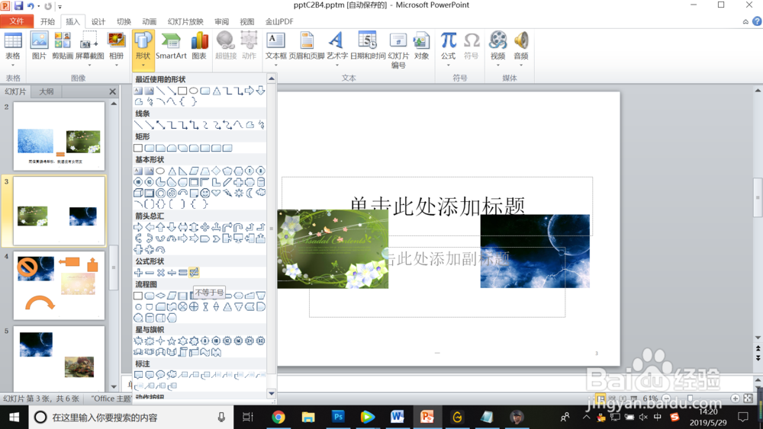Select slide 4 thumbnail
The height and width of the screenshot is (429, 763).
tap(59, 285)
